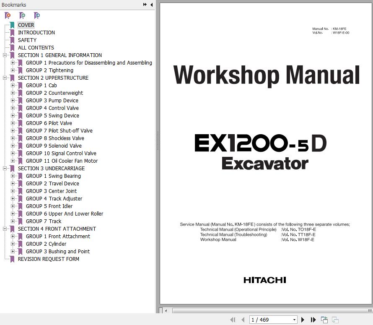This screenshot has height=325, width=373.
Task: Go to the first page
Action: tap(233, 320)
